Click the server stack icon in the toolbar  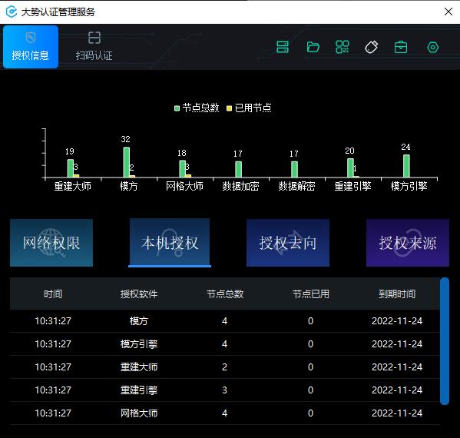coord(283,47)
